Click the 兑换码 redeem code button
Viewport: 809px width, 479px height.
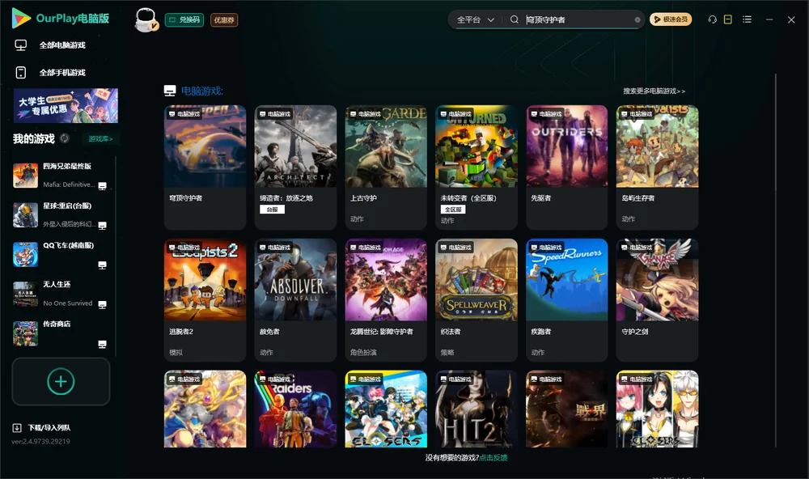tap(184, 19)
